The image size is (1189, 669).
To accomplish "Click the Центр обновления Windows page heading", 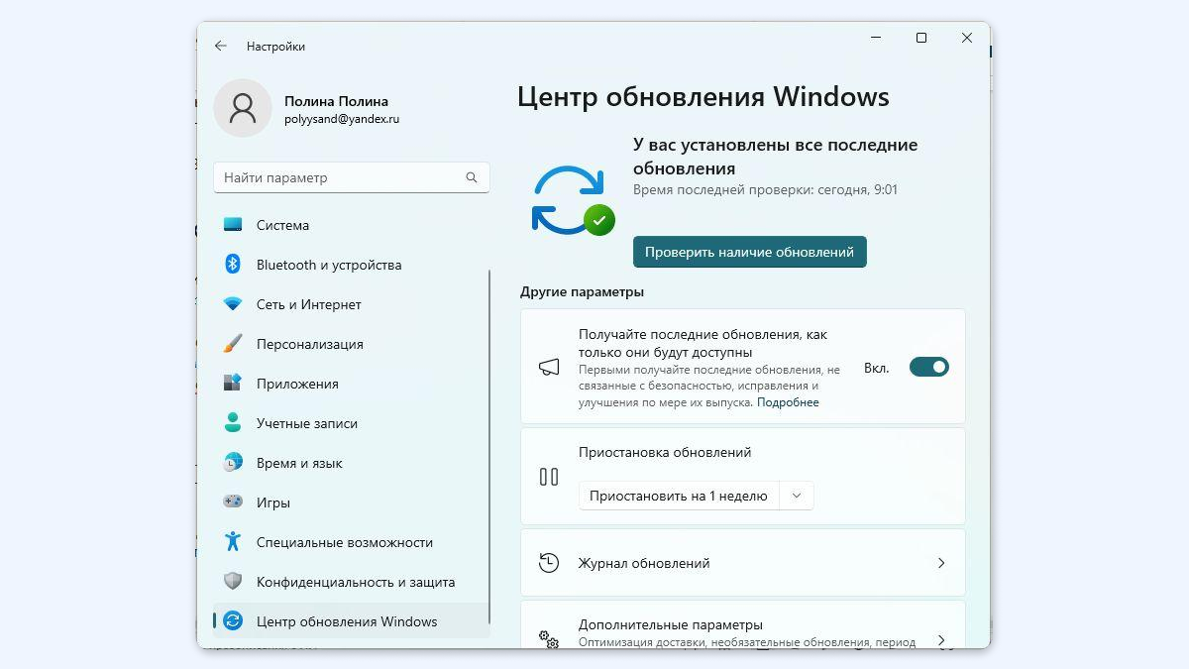I will pos(703,97).
